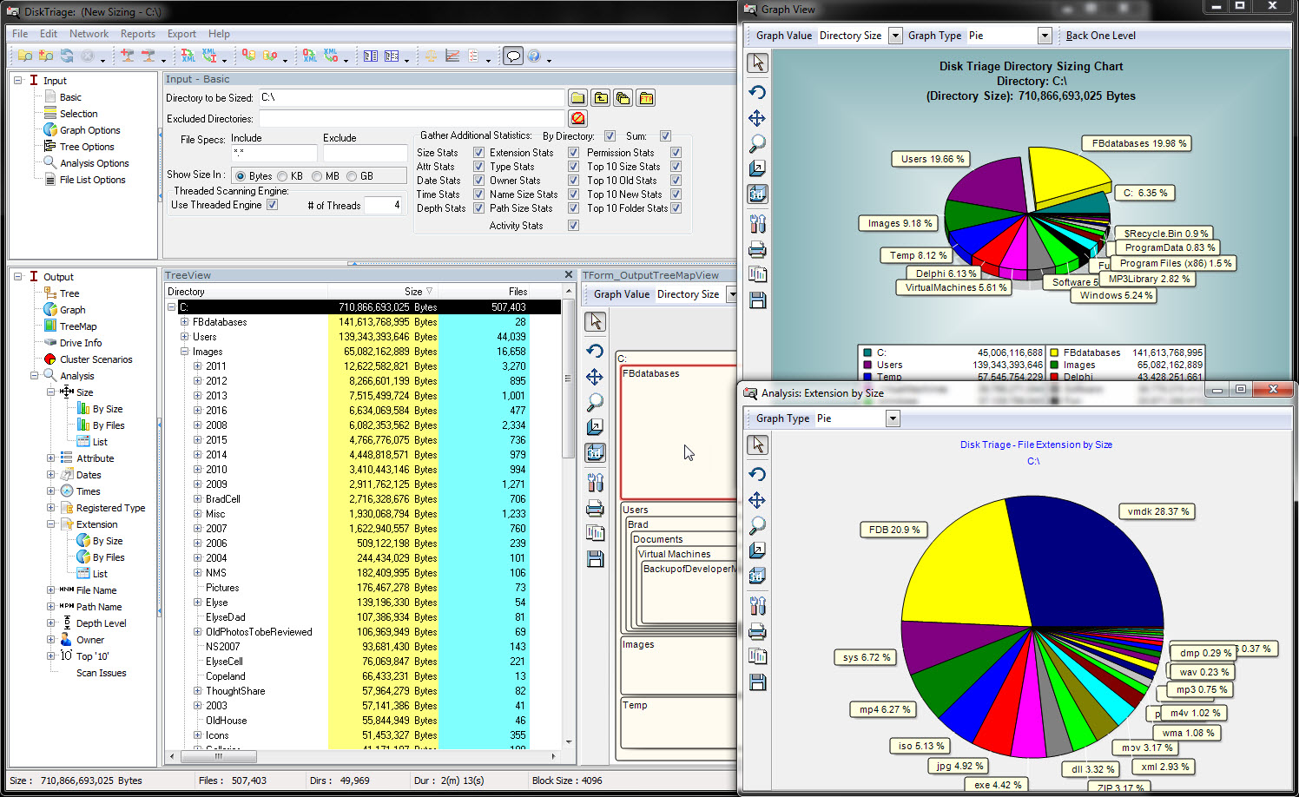Toggle the Use Threaded Engine checkbox
Screen dimensions: 1299x797
coord(272,205)
